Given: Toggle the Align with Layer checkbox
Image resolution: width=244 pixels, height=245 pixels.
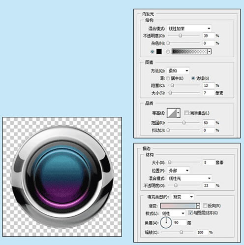Looking at the screenshot, I should [x=190, y=212].
